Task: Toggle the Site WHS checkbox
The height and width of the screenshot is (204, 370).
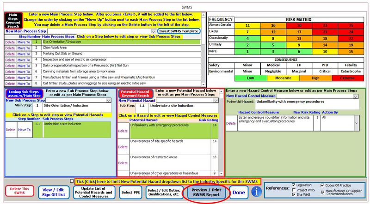Action: click(294, 195)
